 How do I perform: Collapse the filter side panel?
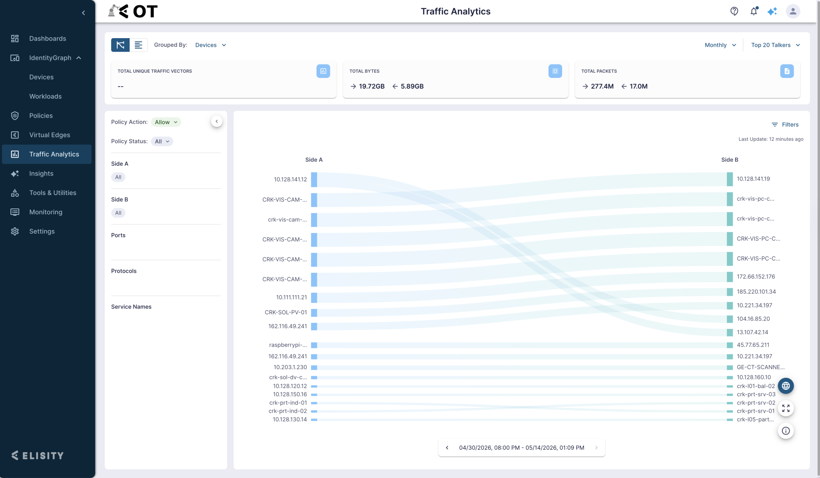pyautogui.click(x=216, y=121)
